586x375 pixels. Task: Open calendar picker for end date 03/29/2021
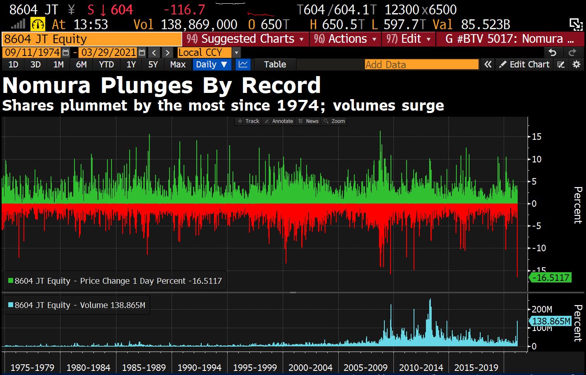142,53
